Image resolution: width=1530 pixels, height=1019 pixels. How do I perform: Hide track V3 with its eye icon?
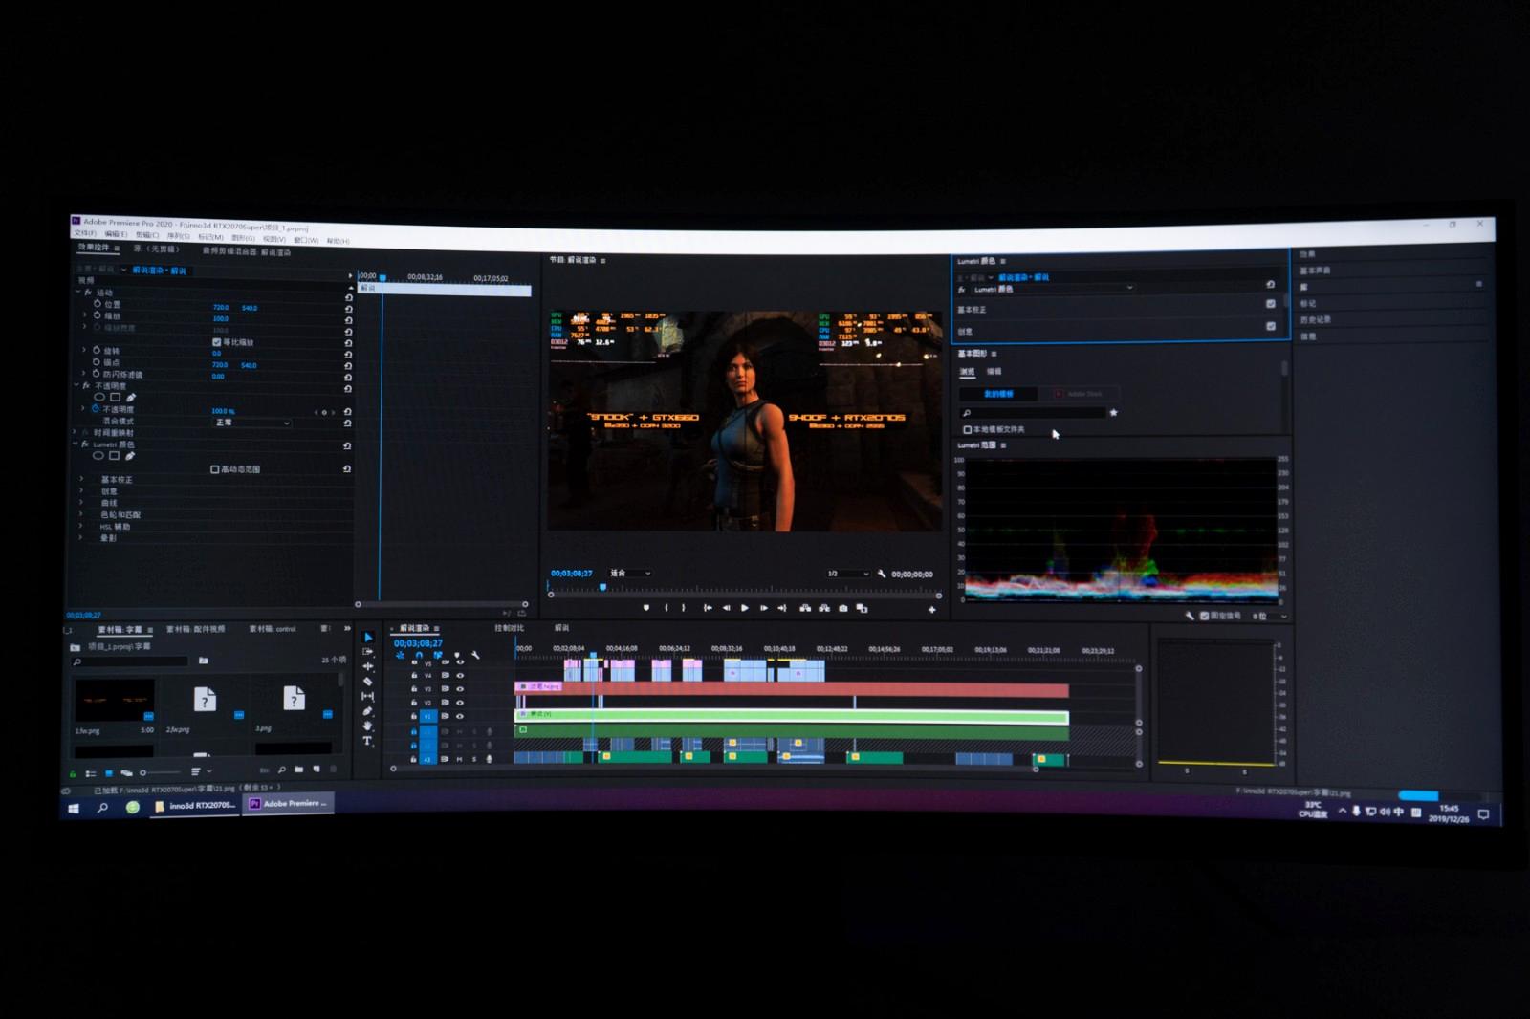point(459,688)
